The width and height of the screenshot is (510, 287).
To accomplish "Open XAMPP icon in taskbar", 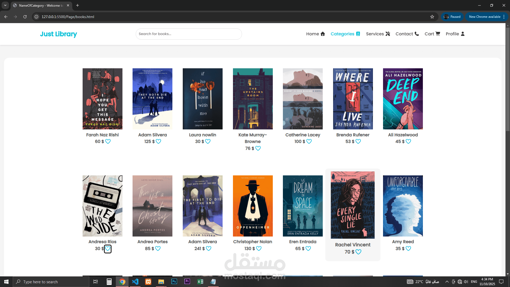I will [148, 282].
